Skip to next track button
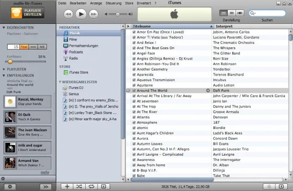This screenshot has height=191, width=293. tap(93, 14)
